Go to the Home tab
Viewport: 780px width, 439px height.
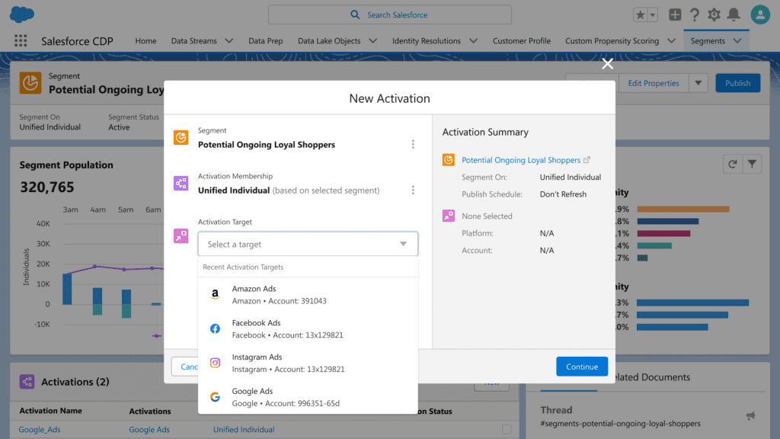[145, 41]
